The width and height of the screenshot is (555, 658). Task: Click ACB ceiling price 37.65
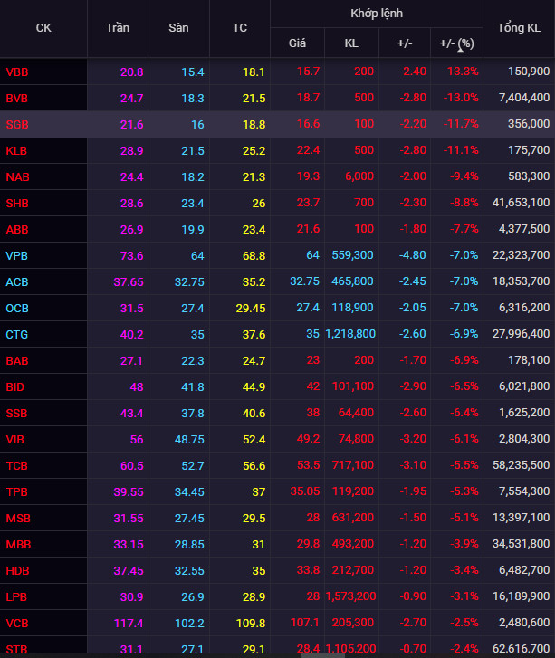(129, 282)
